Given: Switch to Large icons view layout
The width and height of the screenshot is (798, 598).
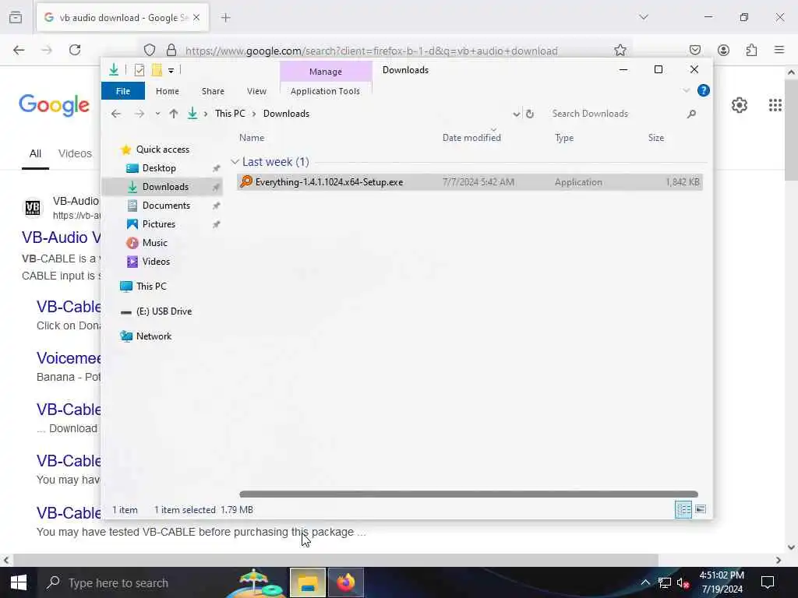Looking at the screenshot, I should pyautogui.click(x=701, y=509).
